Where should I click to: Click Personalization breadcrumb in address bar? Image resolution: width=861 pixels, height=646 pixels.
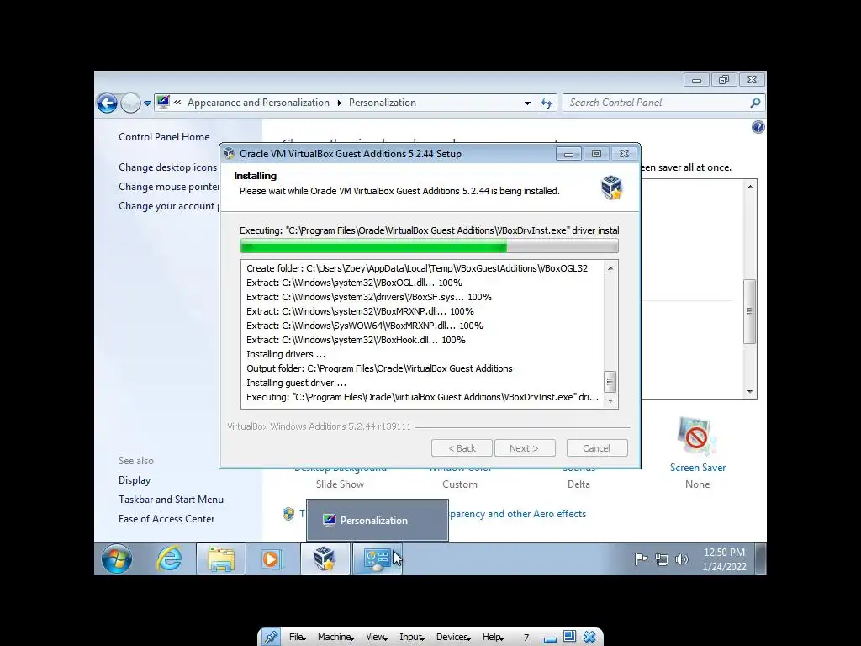(x=383, y=103)
